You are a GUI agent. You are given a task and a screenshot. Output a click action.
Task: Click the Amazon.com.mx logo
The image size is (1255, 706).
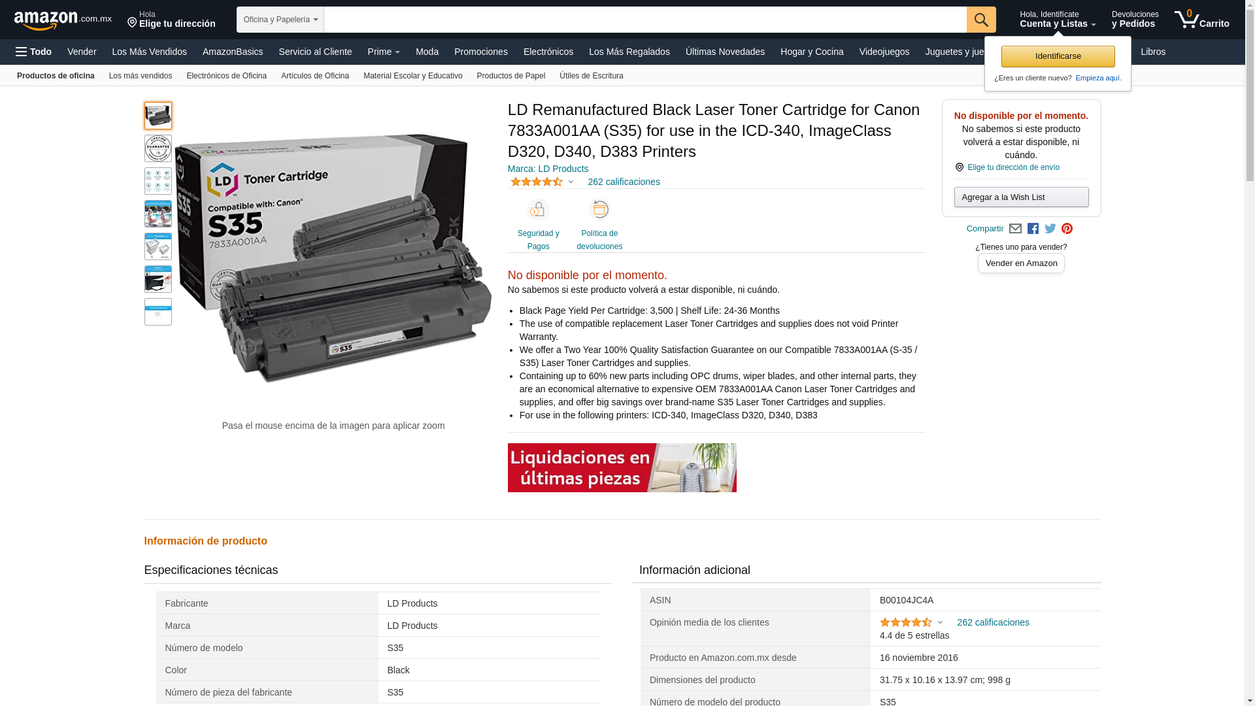[63, 20]
